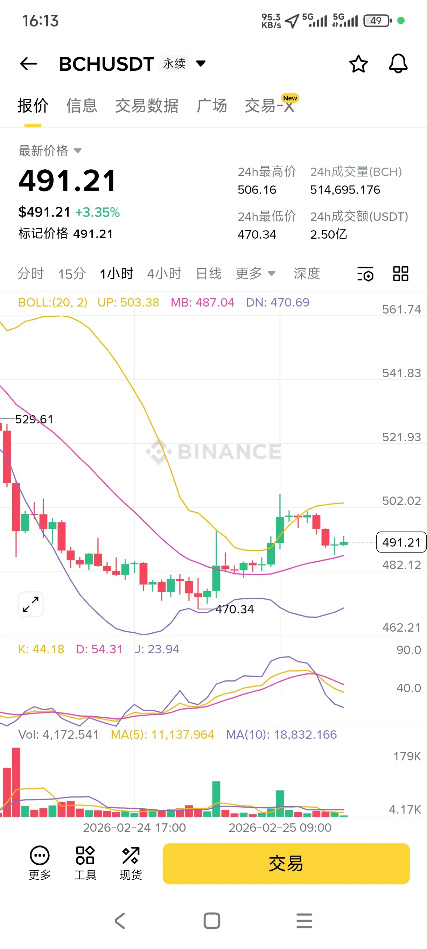Tap Android back navigation button
The width and height of the screenshot is (427, 949).
(x=120, y=921)
